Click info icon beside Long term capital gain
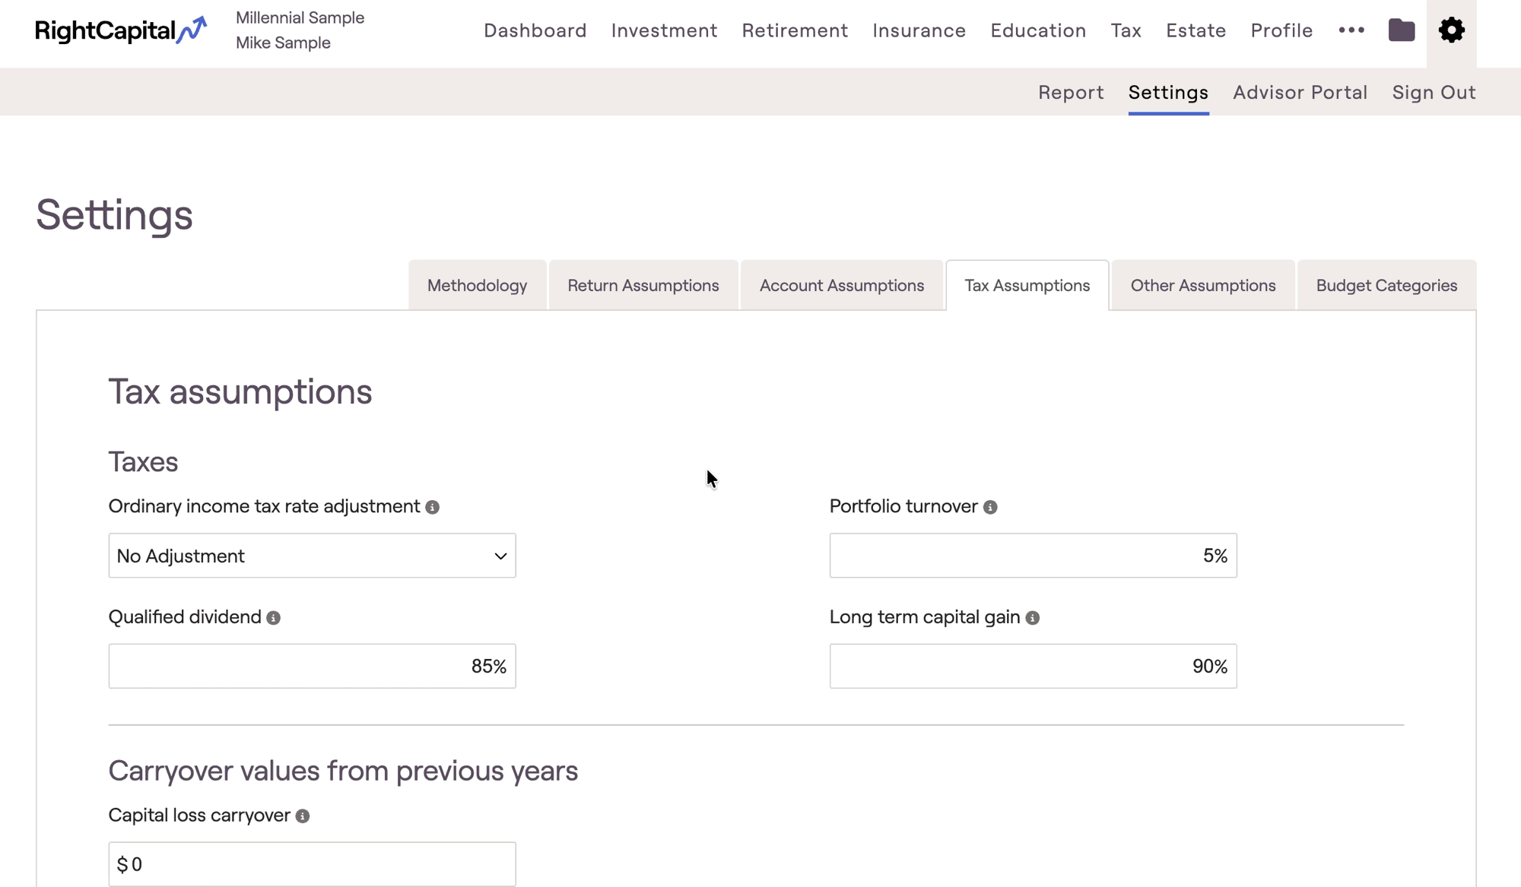 (1032, 618)
